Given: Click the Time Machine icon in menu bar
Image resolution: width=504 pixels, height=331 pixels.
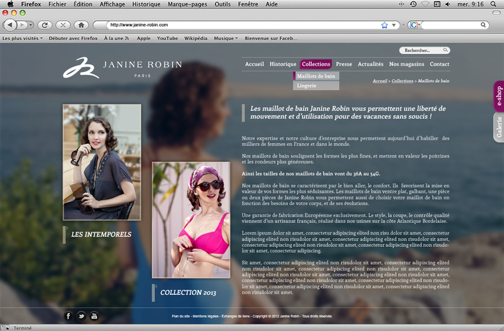Looking at the screenshot, I should click(413, 4).
